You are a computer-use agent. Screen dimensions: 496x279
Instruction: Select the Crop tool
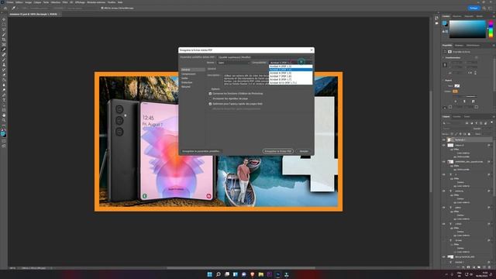click(x=4, y=40)
